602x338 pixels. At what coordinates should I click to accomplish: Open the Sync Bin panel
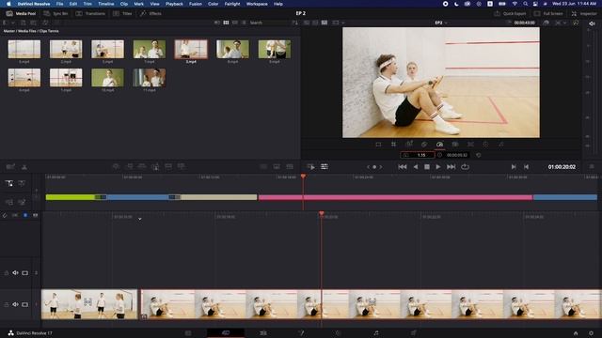[x=56, y=13]
